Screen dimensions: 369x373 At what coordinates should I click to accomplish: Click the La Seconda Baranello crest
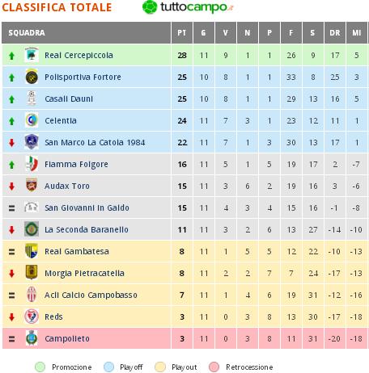32,229
